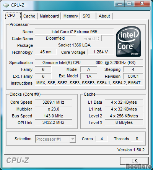Select the Specification text field
Image resolution: width=153 pixels, height=170 pixels.
pyautogui.click(x=89, y=63)
